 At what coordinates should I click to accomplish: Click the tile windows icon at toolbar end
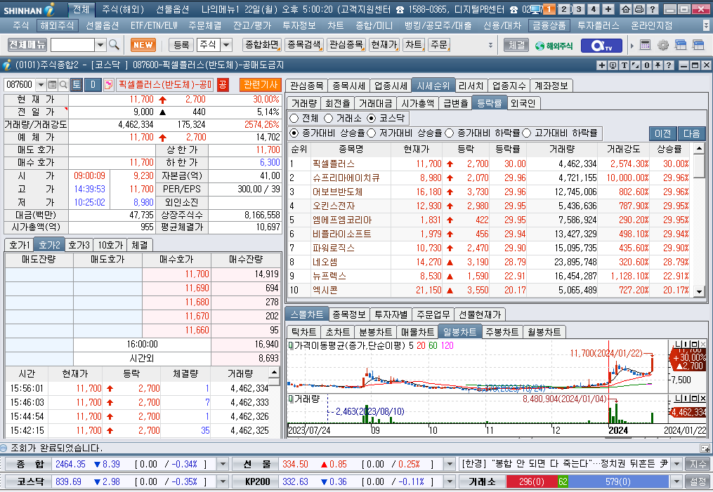point(698,45)
